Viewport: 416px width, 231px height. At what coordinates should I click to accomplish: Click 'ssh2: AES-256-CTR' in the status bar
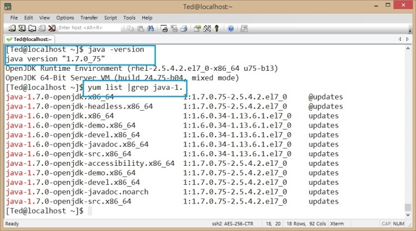[x=232, y=224]
